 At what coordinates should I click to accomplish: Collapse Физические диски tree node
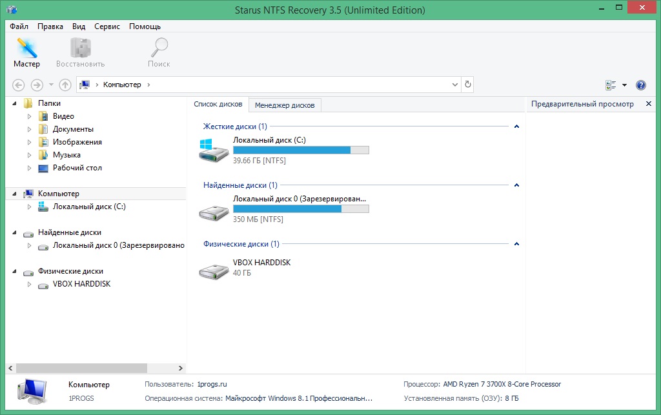(x=15, y=271)
